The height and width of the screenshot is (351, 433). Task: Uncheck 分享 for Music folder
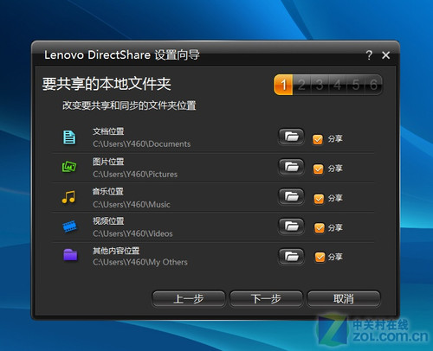tap(319, 199)
